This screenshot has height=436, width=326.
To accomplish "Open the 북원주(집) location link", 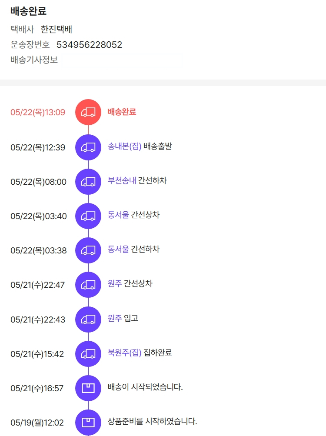I will (124, 353).
